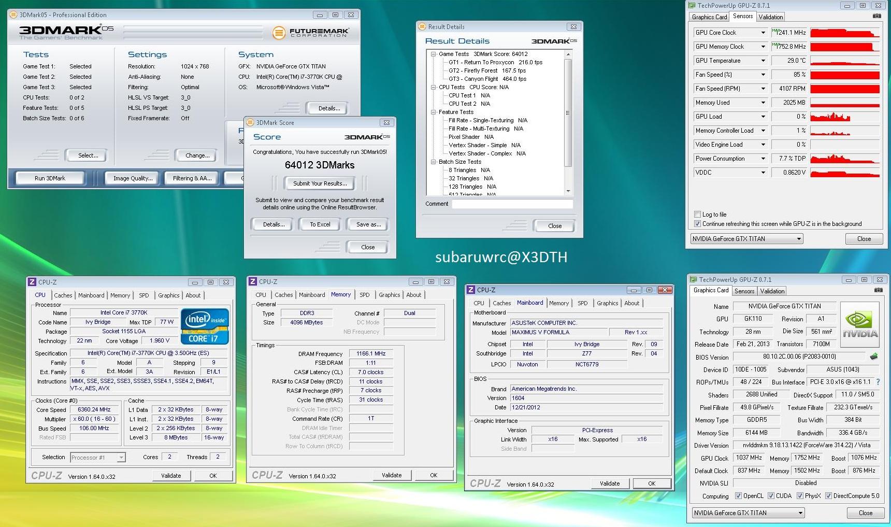Click the scroll down arrow in Result Details list
This screenshot has width=891, height=527.
pos(568,191)
